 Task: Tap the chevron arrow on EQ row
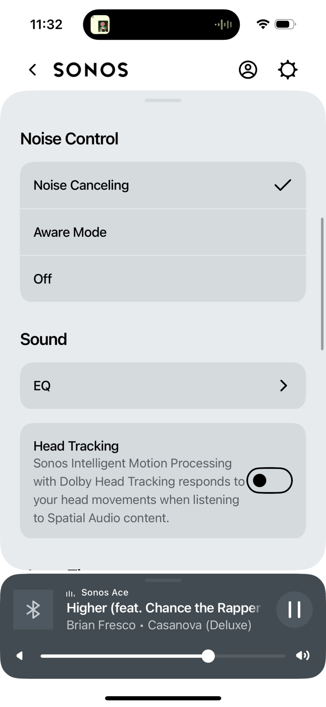tap(284, 386)
